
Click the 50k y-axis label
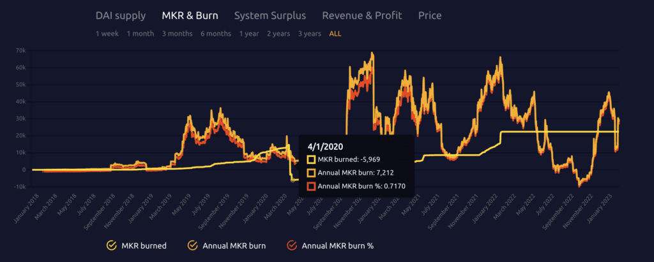(20, 85)
